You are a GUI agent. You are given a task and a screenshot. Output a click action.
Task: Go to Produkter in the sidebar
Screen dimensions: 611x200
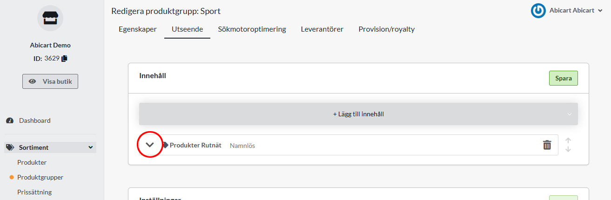coord(32,162)
